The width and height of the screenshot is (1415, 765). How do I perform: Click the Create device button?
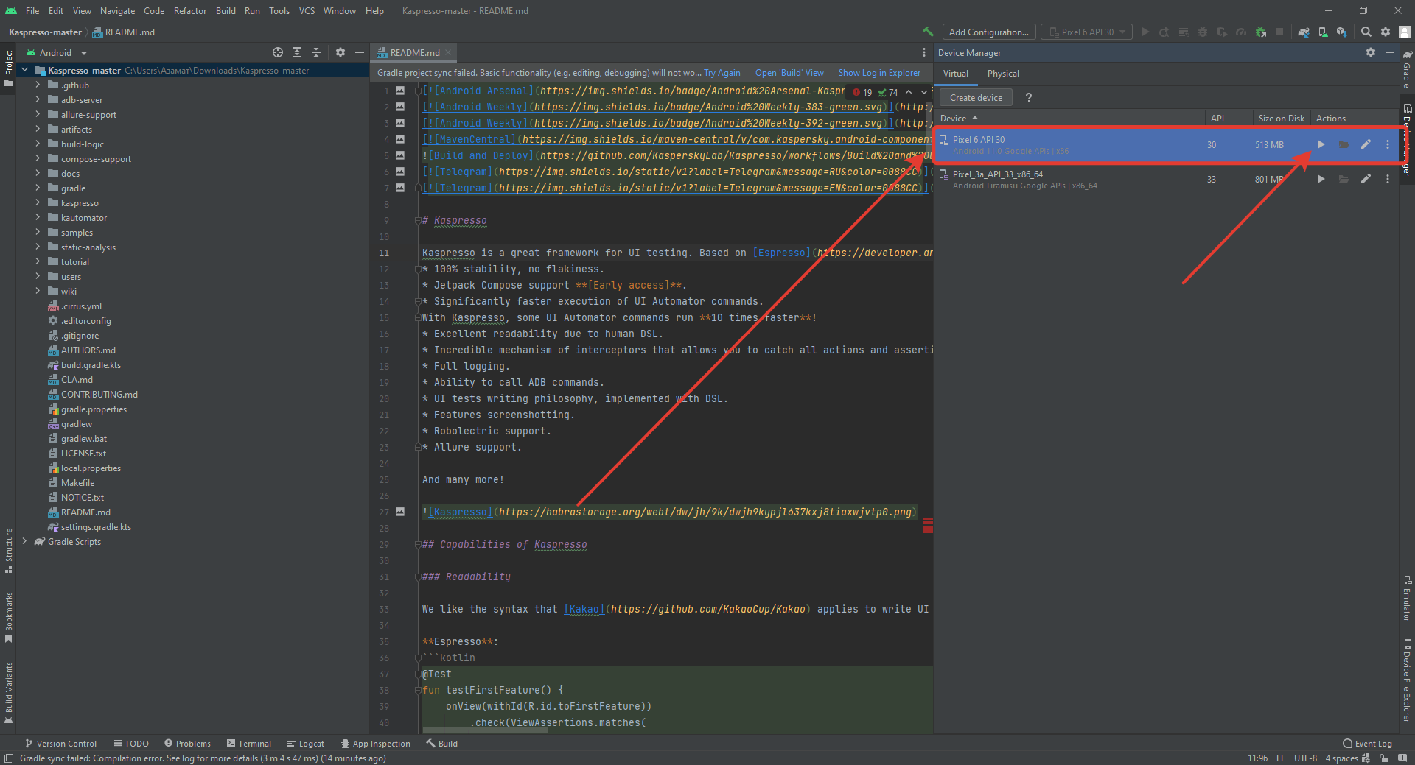[x=976, y=97]
